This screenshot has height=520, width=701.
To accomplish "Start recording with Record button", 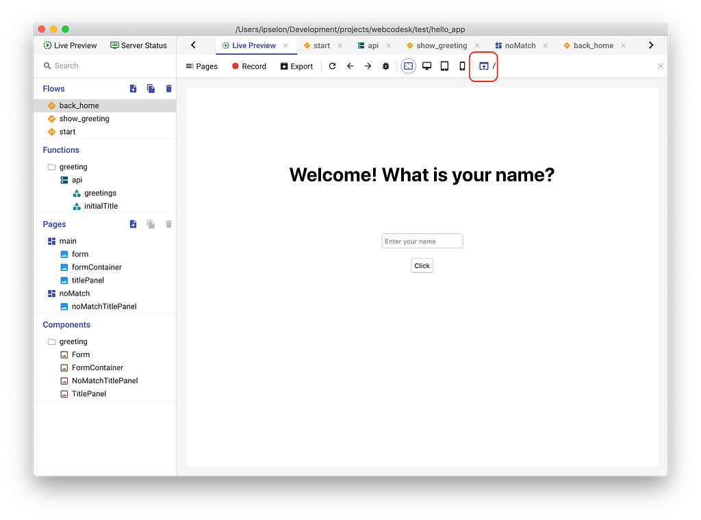I will [x=249, y=66].
